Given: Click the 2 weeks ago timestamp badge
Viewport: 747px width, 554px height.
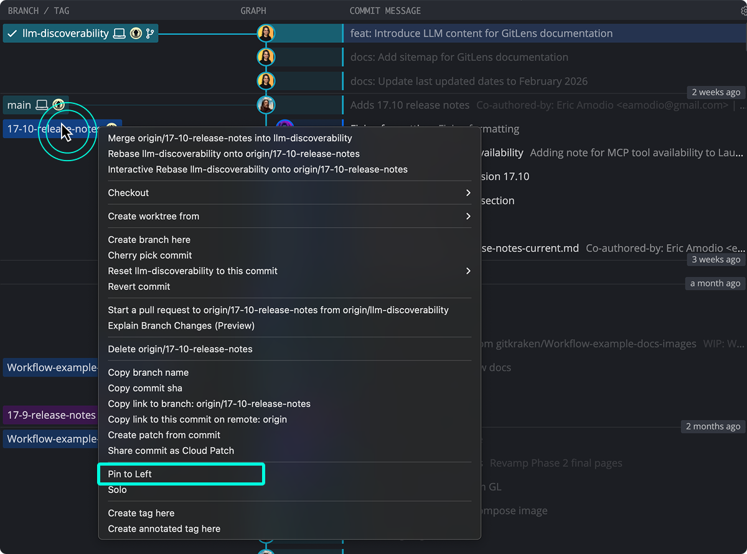Looking at the screenshot, I should coord(715,92).
